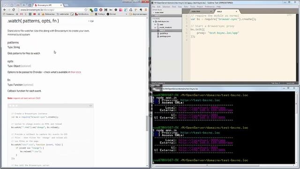The height and width of the screenshot is (169, 300).
Task: Switch to the pinned Gmail tab in Chrome
Action: [x=18, y=5]
